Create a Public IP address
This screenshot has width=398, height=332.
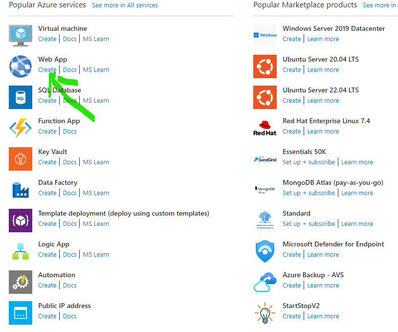[x=47, y=316]
